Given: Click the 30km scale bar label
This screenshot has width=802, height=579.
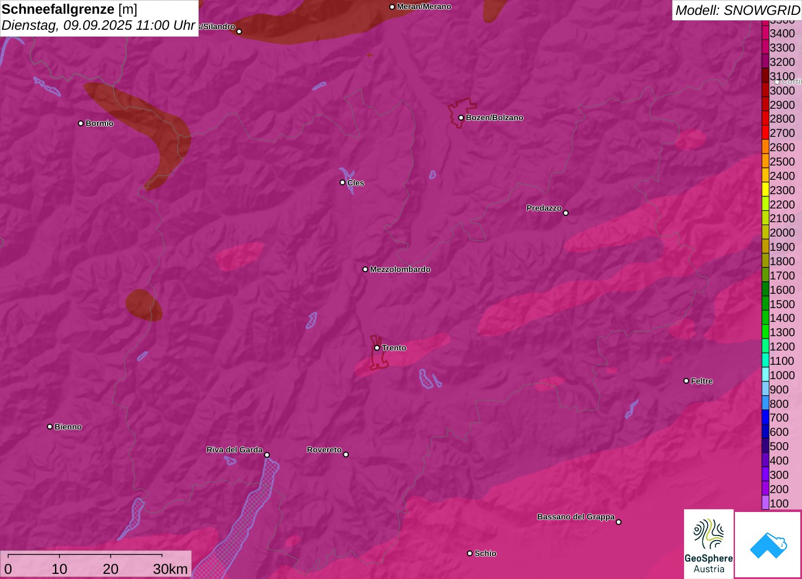Looking at the screenshot, I should (170, 569).
